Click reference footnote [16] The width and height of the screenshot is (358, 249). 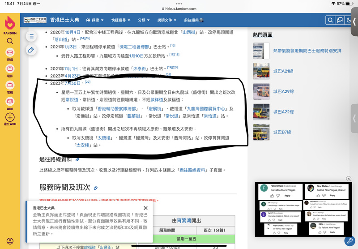click(173, 46)
